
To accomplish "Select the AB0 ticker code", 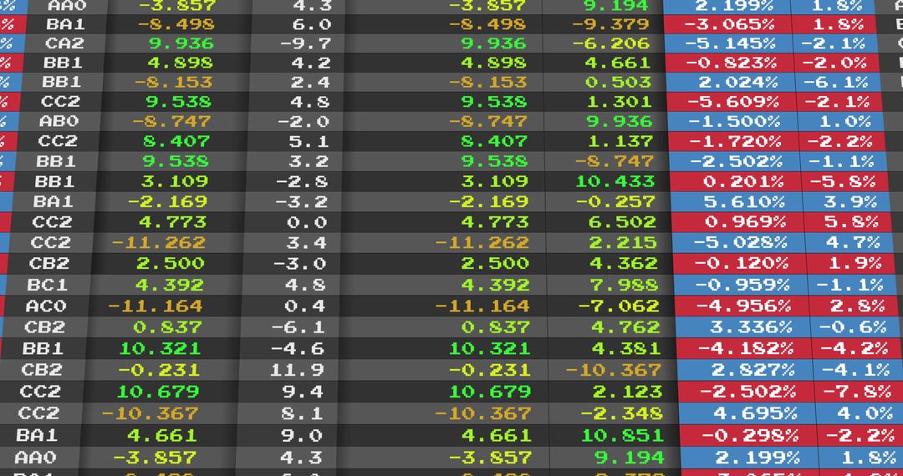I will point(59,121).
